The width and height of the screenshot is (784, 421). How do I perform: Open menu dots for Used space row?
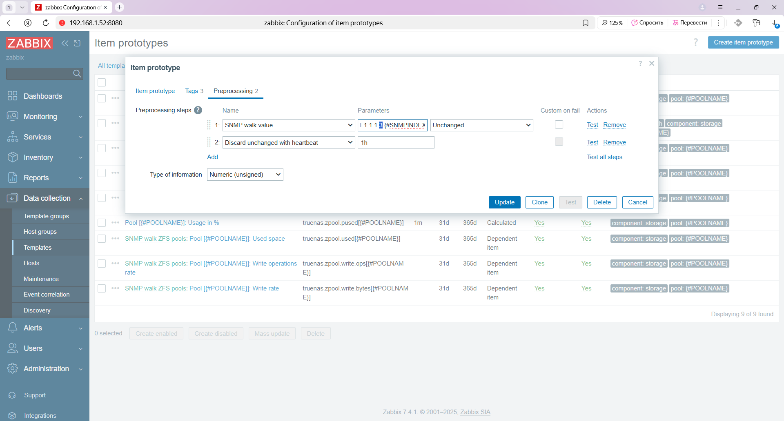point(116,238)
